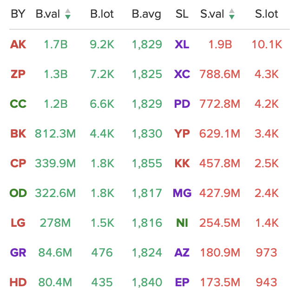The image size is (301, 303).
Task: Open seller broker NI
Action: [182, 223]
